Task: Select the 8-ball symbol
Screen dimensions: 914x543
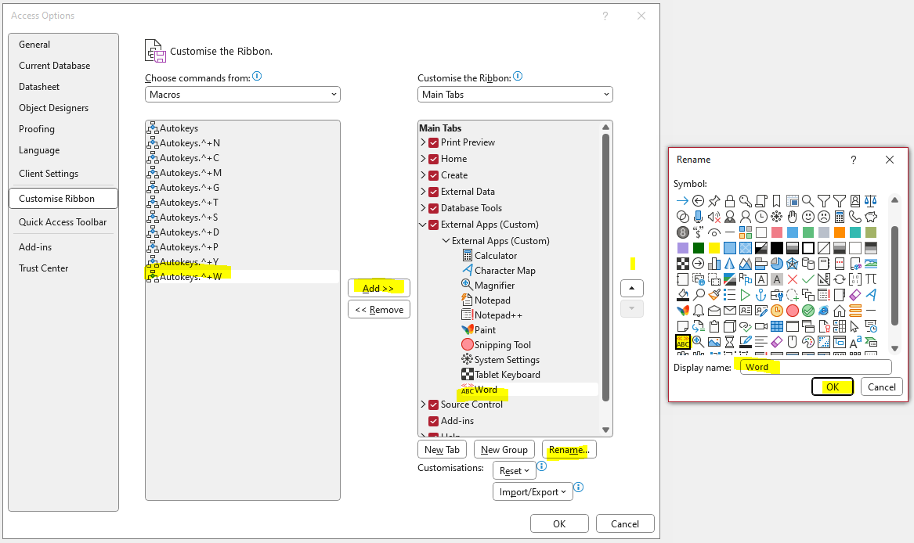Action: click(x=683, y=232)
